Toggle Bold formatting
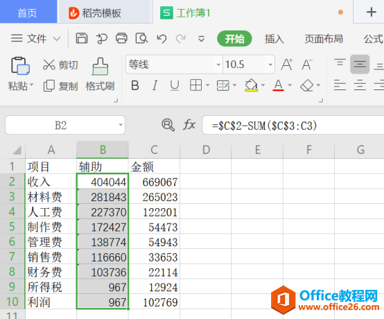Screen dimensions: 384x319 coord(135,85)
